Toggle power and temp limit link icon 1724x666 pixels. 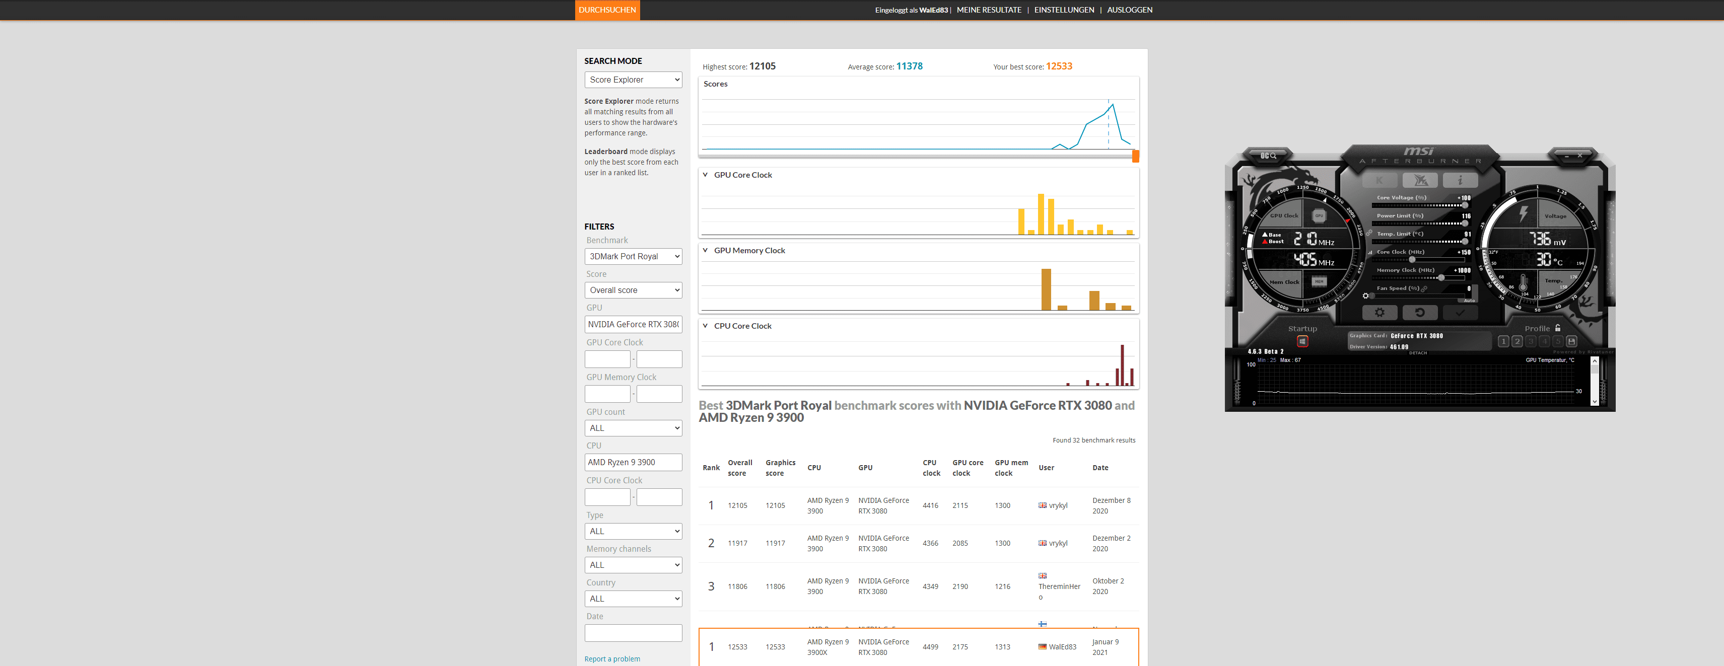tap(1369, 234)
